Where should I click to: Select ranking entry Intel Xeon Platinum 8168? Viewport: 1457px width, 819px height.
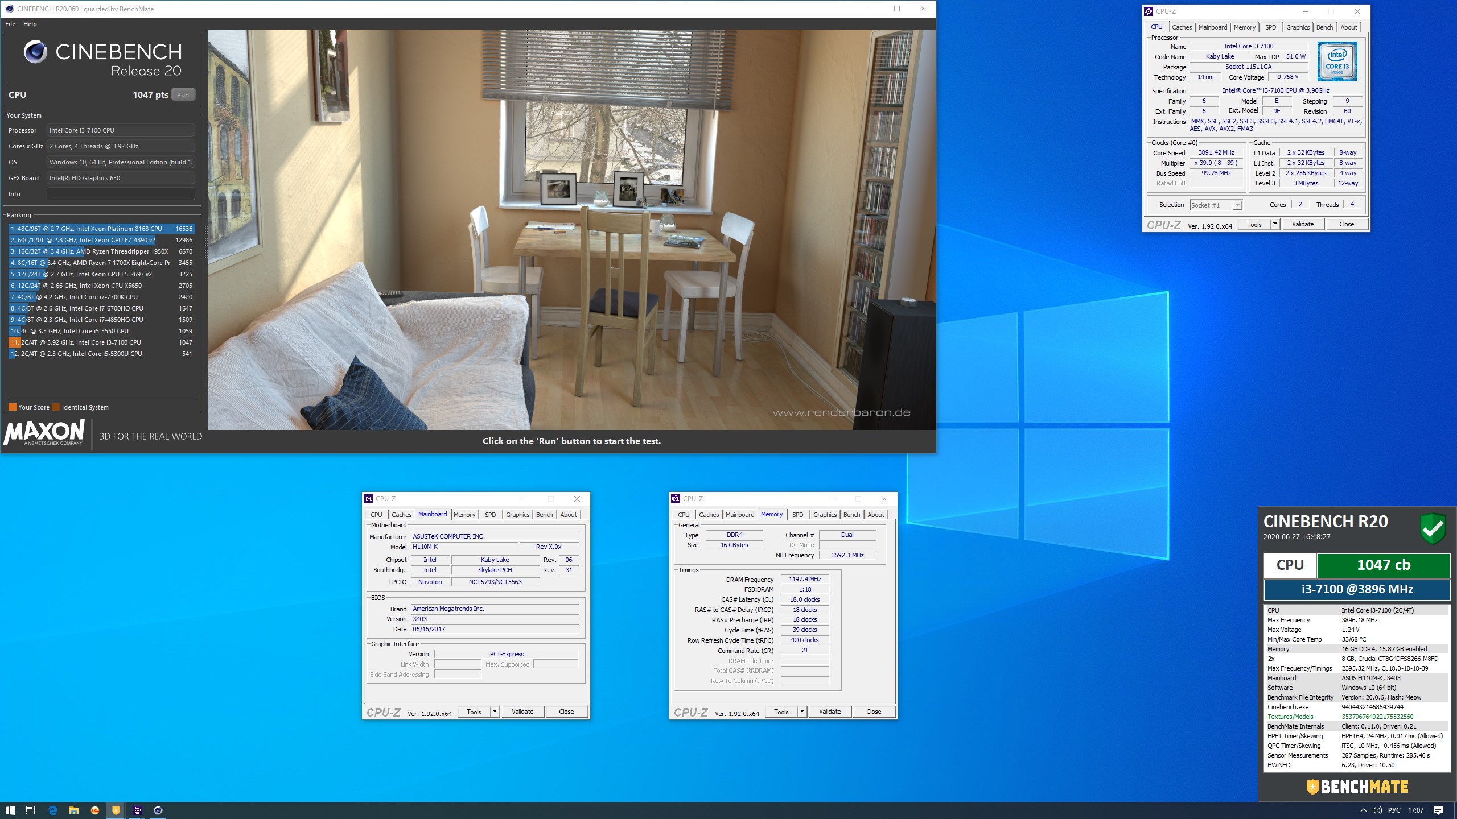tap(101, 229)
